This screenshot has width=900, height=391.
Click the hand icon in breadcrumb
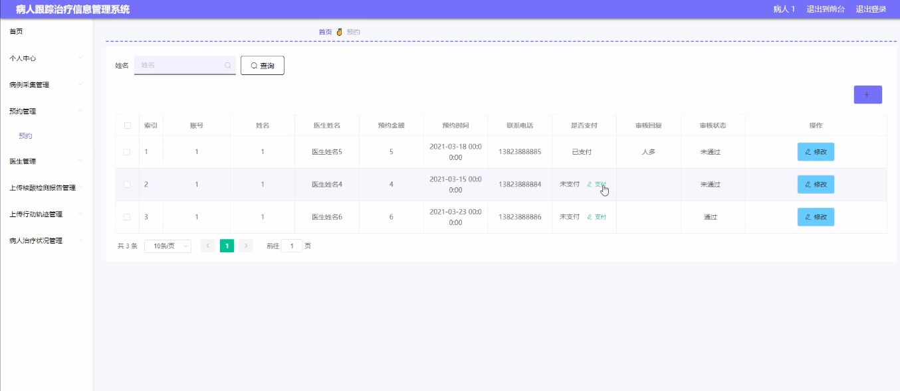click(339, 32)
